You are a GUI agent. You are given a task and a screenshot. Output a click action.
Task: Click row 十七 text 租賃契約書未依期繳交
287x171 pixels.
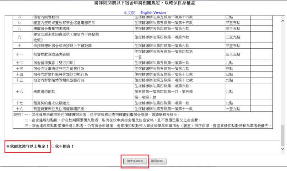click(x=53, y=103)
